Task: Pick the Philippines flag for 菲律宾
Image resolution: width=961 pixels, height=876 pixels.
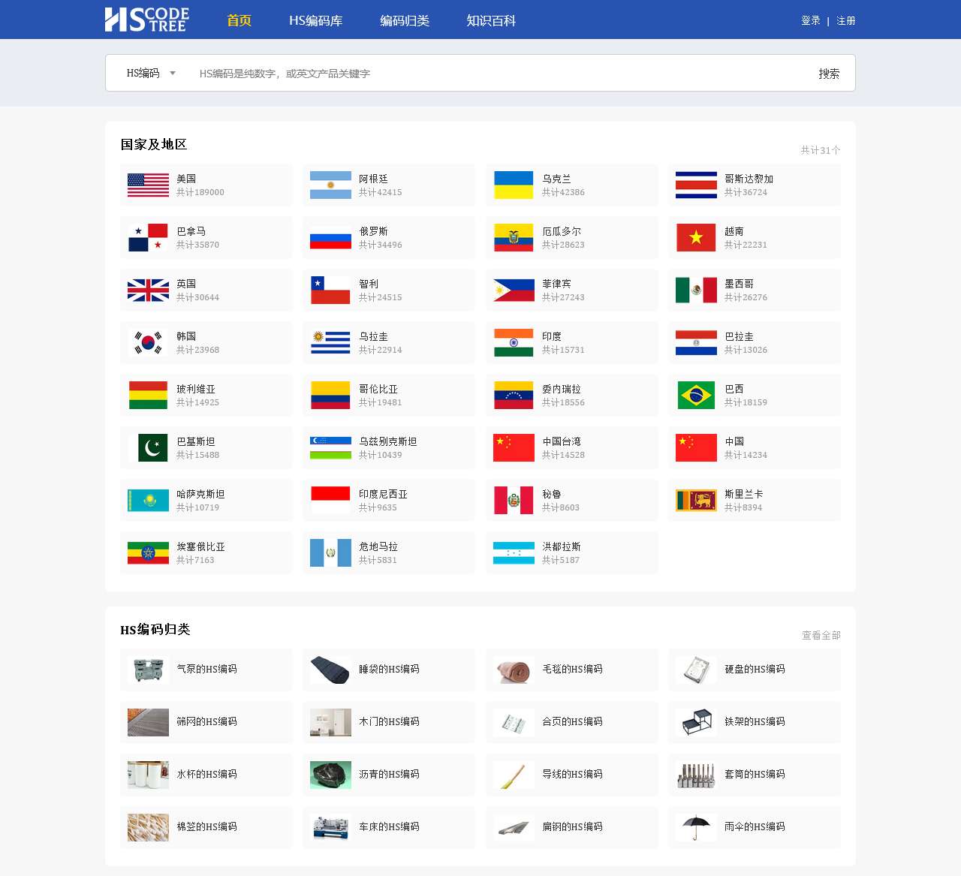Action: [514, 290]
